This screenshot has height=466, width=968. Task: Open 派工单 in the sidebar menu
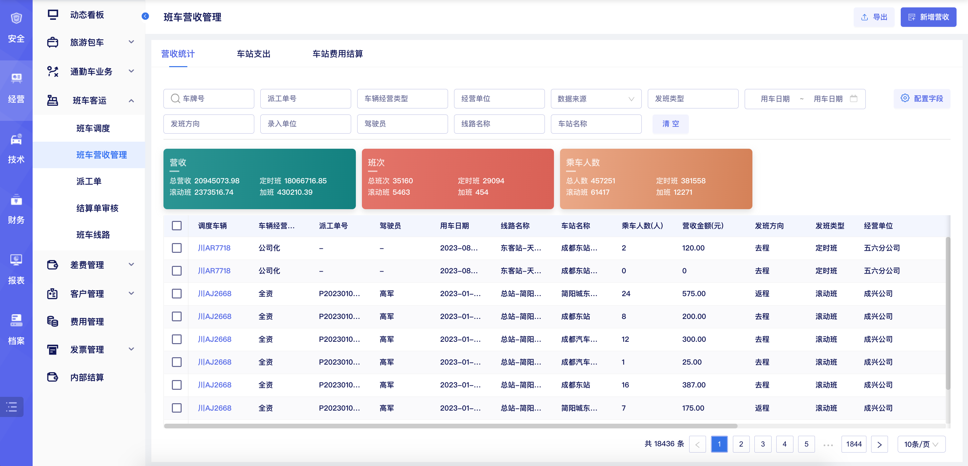[x=89, y=181]
